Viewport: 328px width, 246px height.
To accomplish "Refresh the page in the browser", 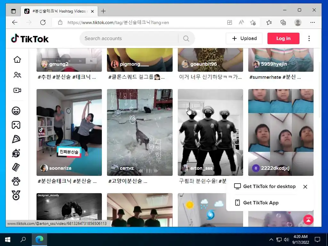I will (43, 22).
